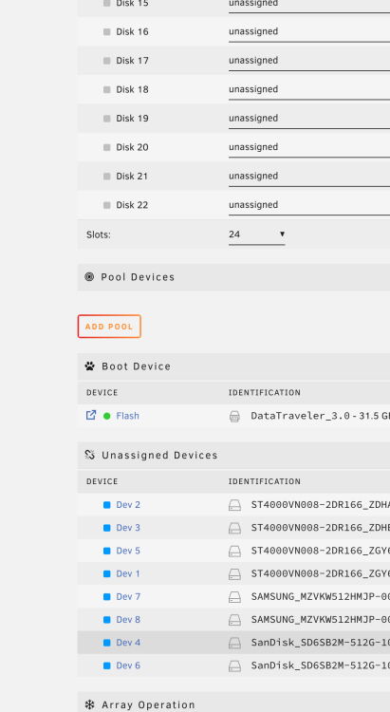
Task: Select the SAMSUNG identification text in Dev 7 row
Action: point(320,597)
